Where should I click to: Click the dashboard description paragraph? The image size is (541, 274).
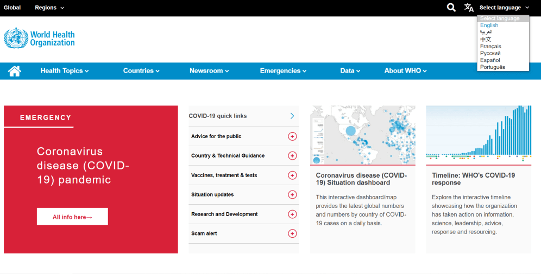click(x=361, y=210)
